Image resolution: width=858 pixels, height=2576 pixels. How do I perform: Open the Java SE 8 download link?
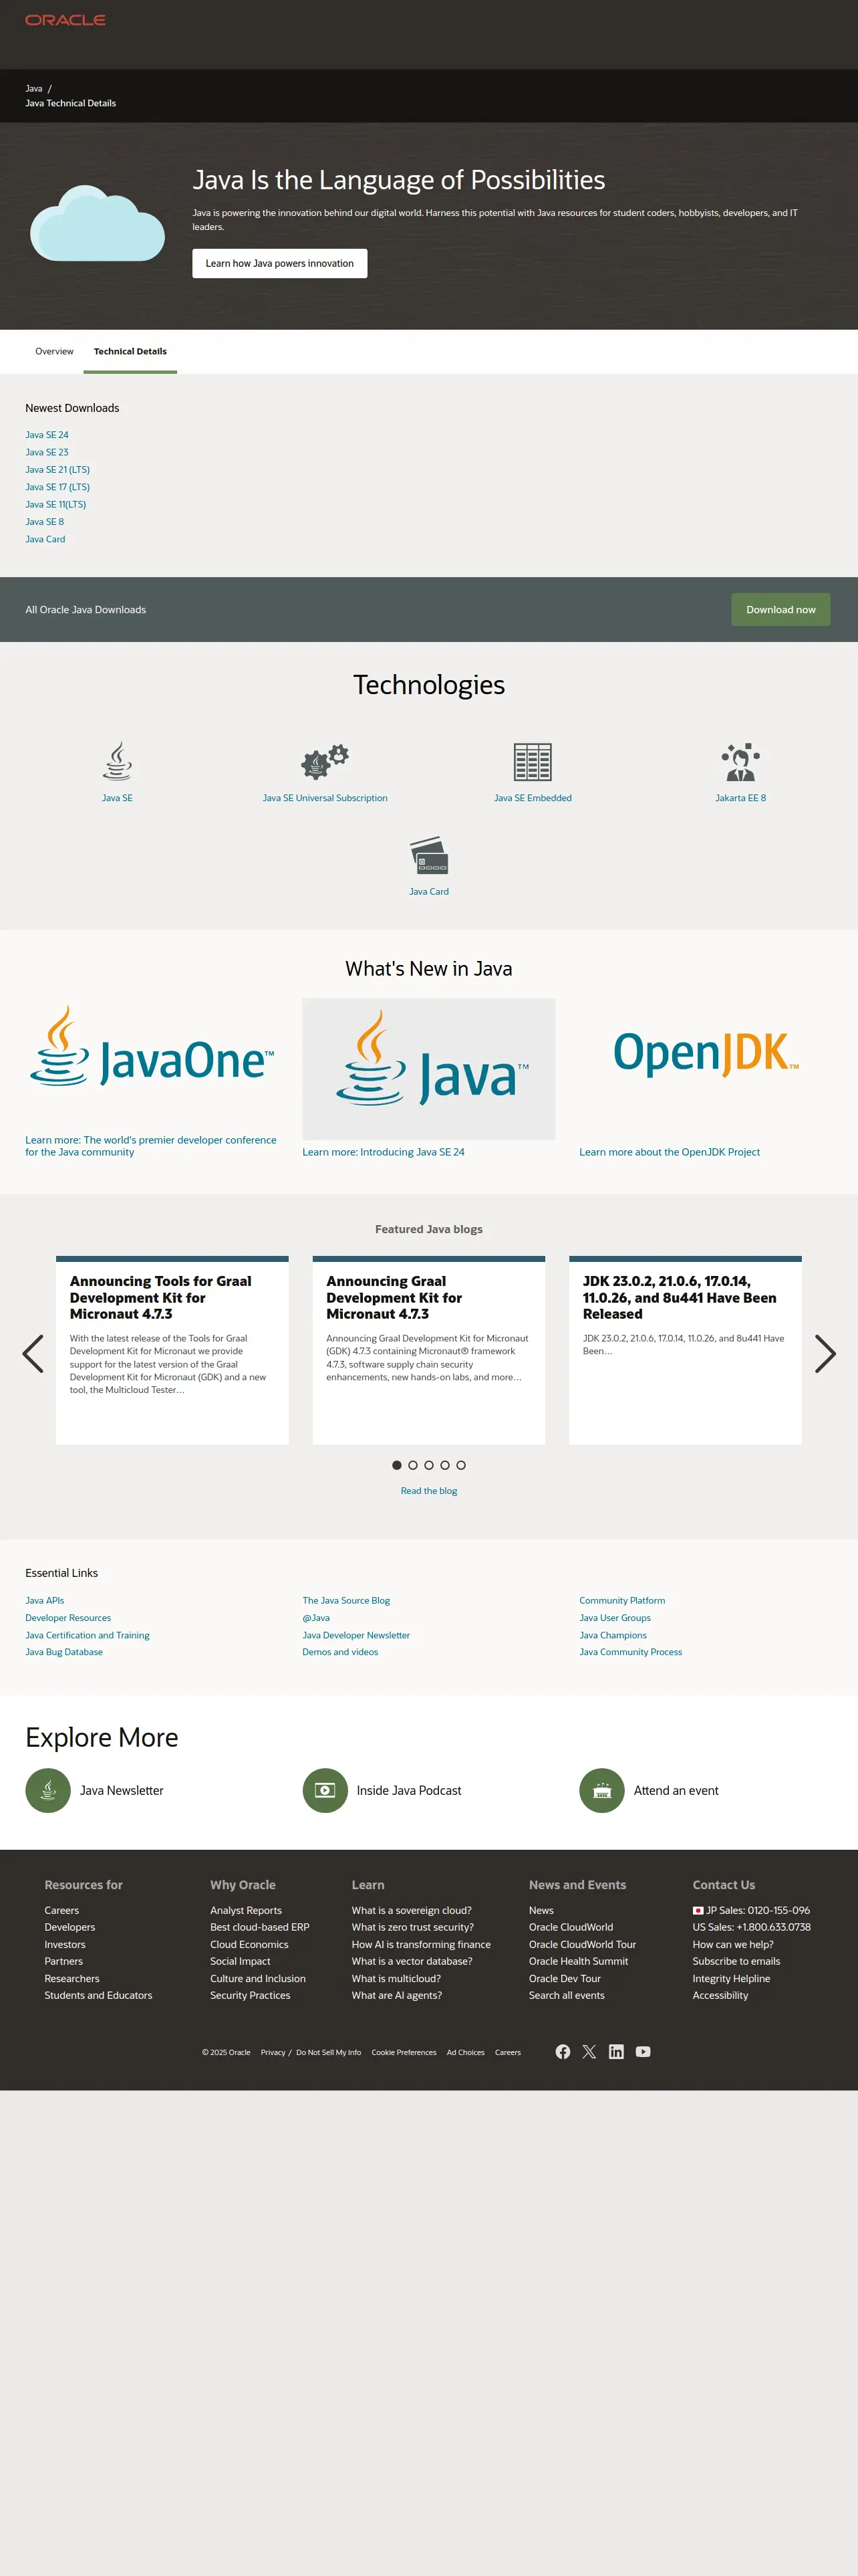pyautogui.click(x=45, y=521)
